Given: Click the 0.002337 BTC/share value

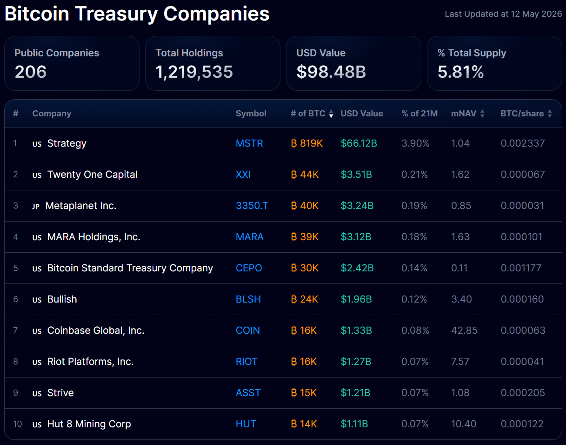Looking at the screenshot, I should pyautogui.click(x=522, y=143).
